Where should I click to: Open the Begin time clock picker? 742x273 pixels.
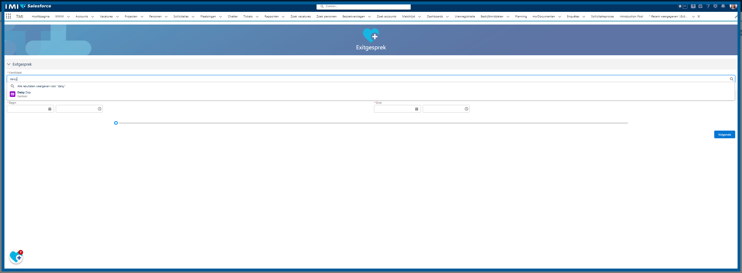(100, 109)
